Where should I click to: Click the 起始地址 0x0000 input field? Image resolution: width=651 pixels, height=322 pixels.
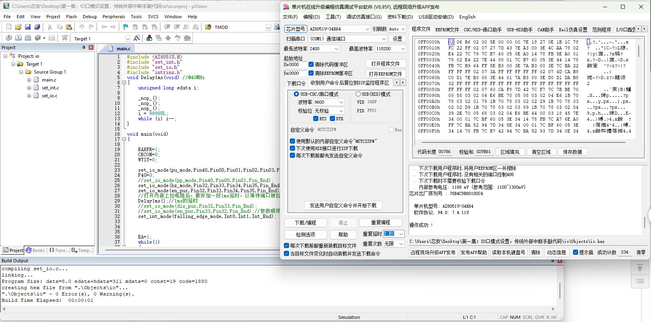(x=295, y=64)
